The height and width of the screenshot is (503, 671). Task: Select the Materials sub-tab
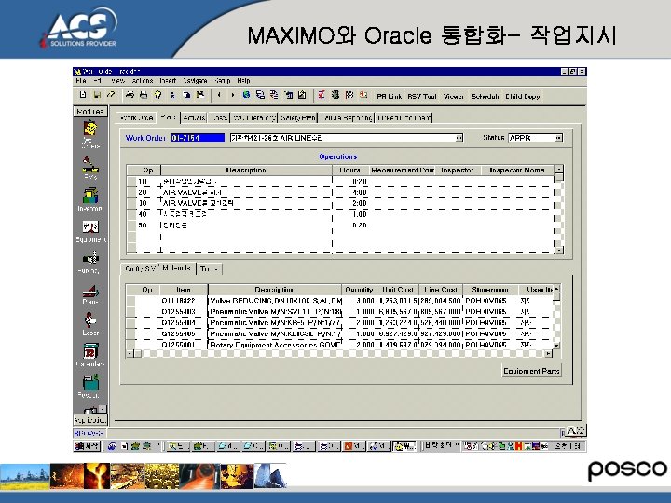(x=177, y=268)
